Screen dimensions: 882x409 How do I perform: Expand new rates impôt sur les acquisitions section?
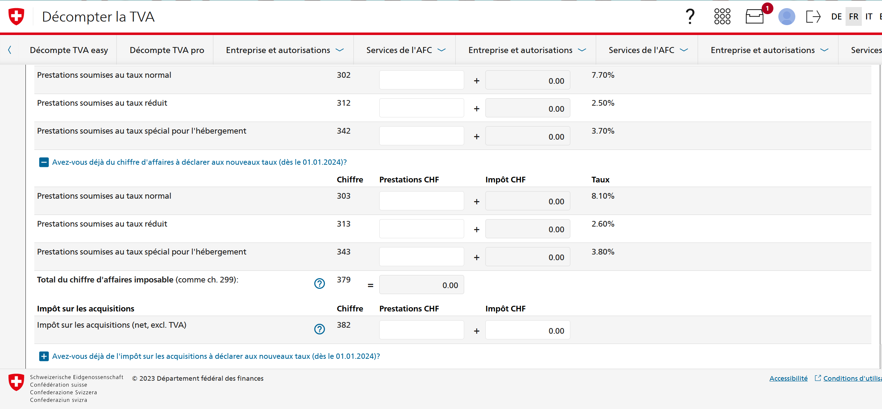click(x=44, y=356)
